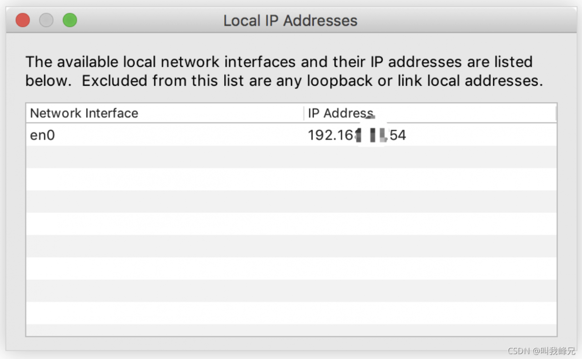Click the first empty row below en0
The width and height of the screenshot is (582, 359).
coord(291,157)
